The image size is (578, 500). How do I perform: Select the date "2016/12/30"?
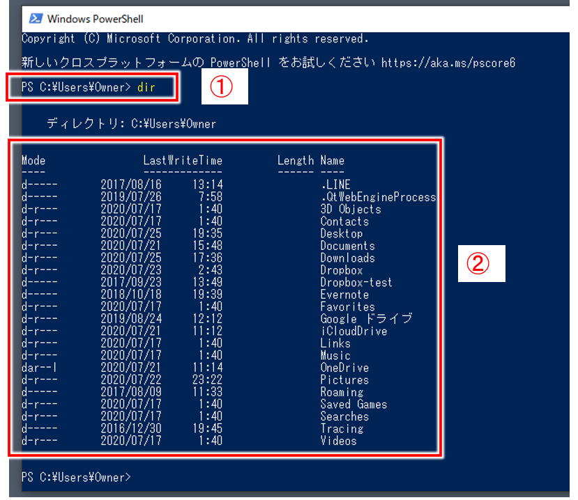[131, 428]
